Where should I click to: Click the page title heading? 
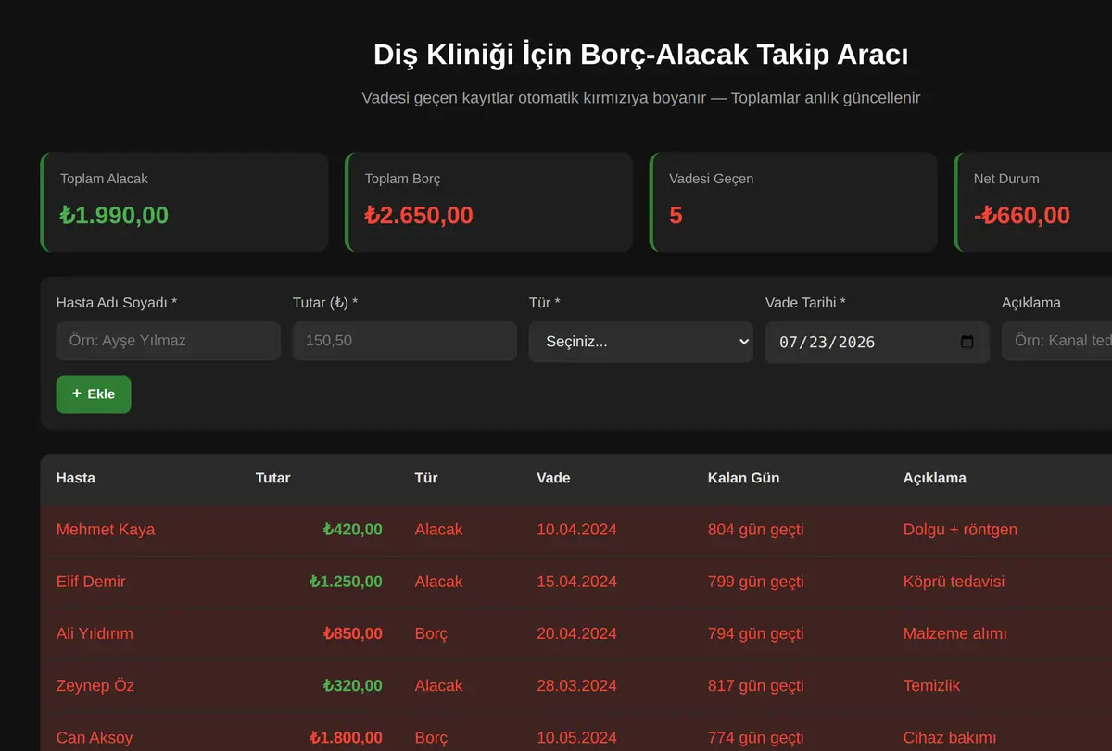[x=640, y=55]
